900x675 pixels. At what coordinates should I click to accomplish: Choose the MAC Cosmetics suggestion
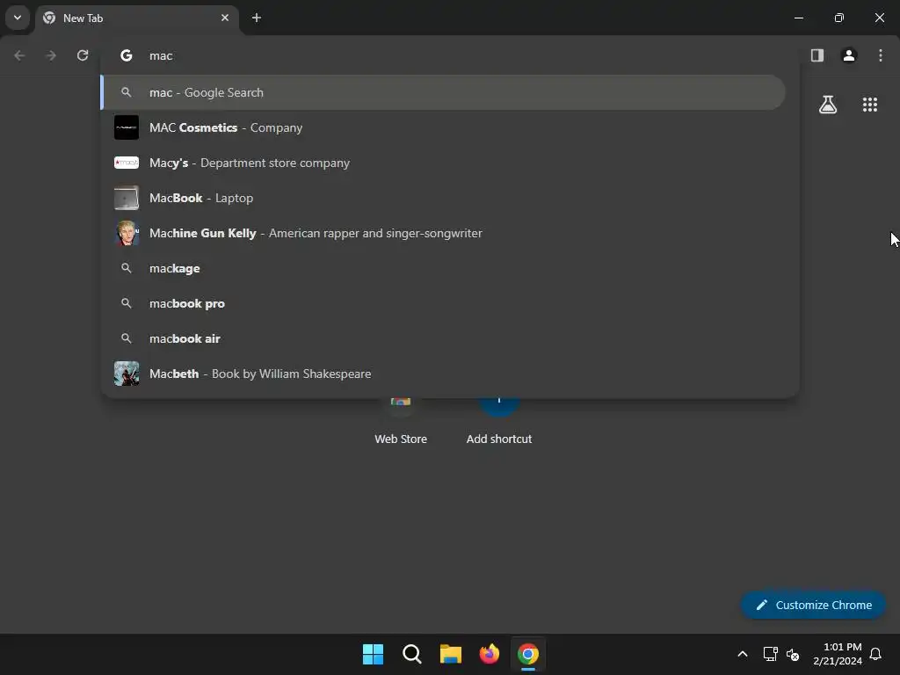443,127
